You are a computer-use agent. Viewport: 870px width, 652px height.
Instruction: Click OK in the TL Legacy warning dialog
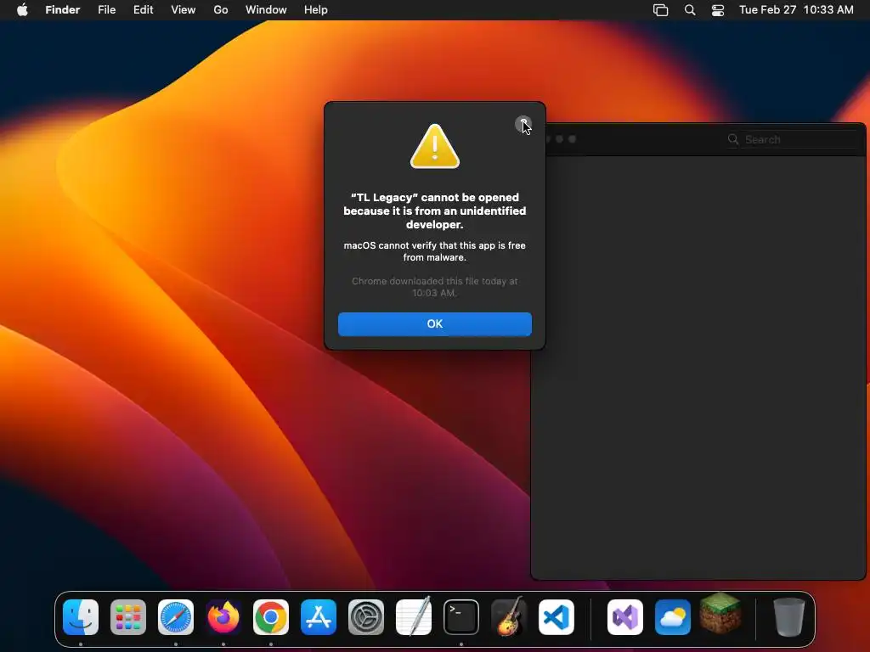point(434,323)
